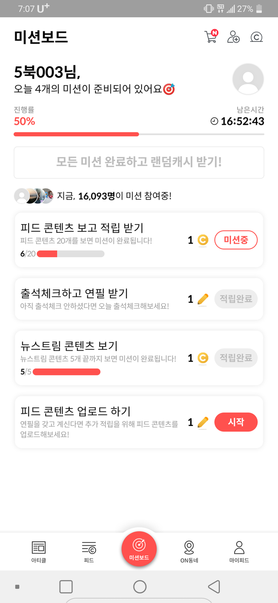
Task: Open the shopping cart icon
Action: pos(210,37)
